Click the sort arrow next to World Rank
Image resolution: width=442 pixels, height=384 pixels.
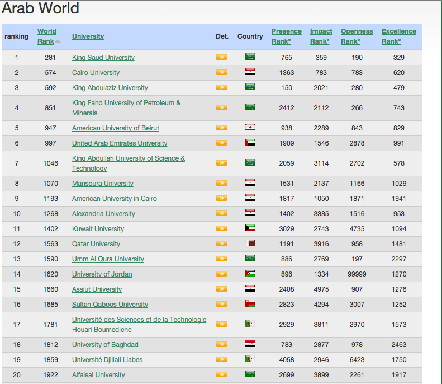point(58,41)
